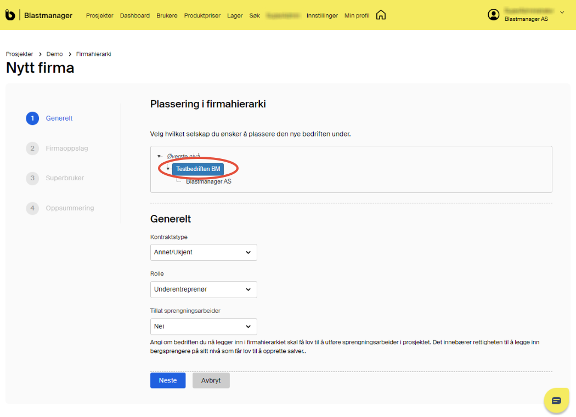Collapse the Testbedriften BM tree node
576x417 pixels.
(168, 169)
